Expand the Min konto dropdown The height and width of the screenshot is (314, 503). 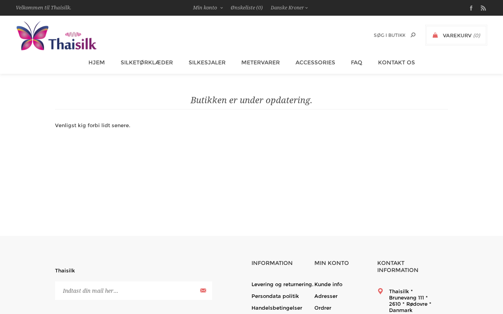[207, 7]
